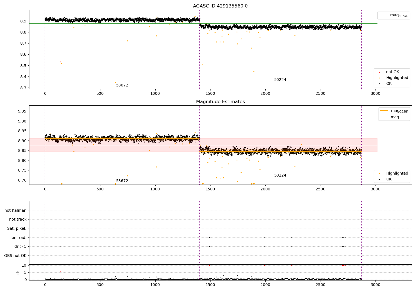
Task: Click the "dr" y-axis label
Action: pyautogui.click(x=18, y=272)
